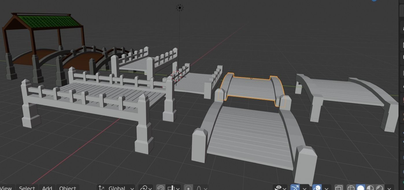Open the overlays options dropdown arrow
The height and width of the screenshot is (190, 404).
(x=327, y=188)
